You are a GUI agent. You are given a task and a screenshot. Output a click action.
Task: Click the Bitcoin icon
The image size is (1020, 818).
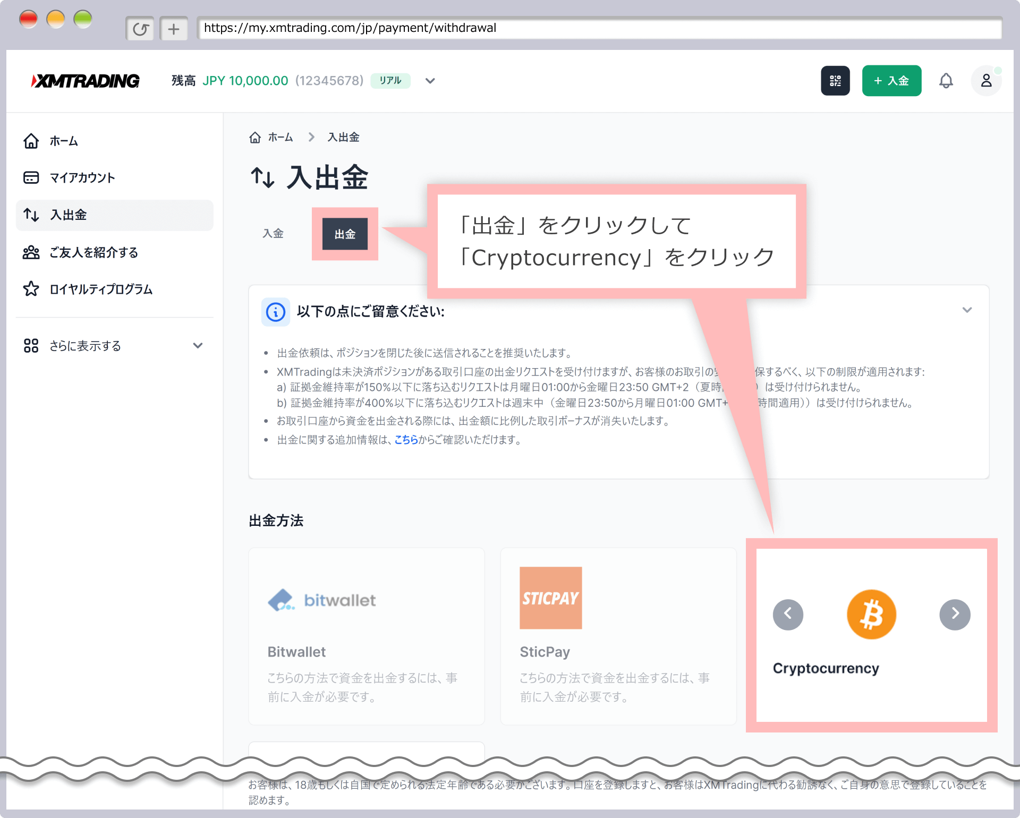(x=871, y=615)
